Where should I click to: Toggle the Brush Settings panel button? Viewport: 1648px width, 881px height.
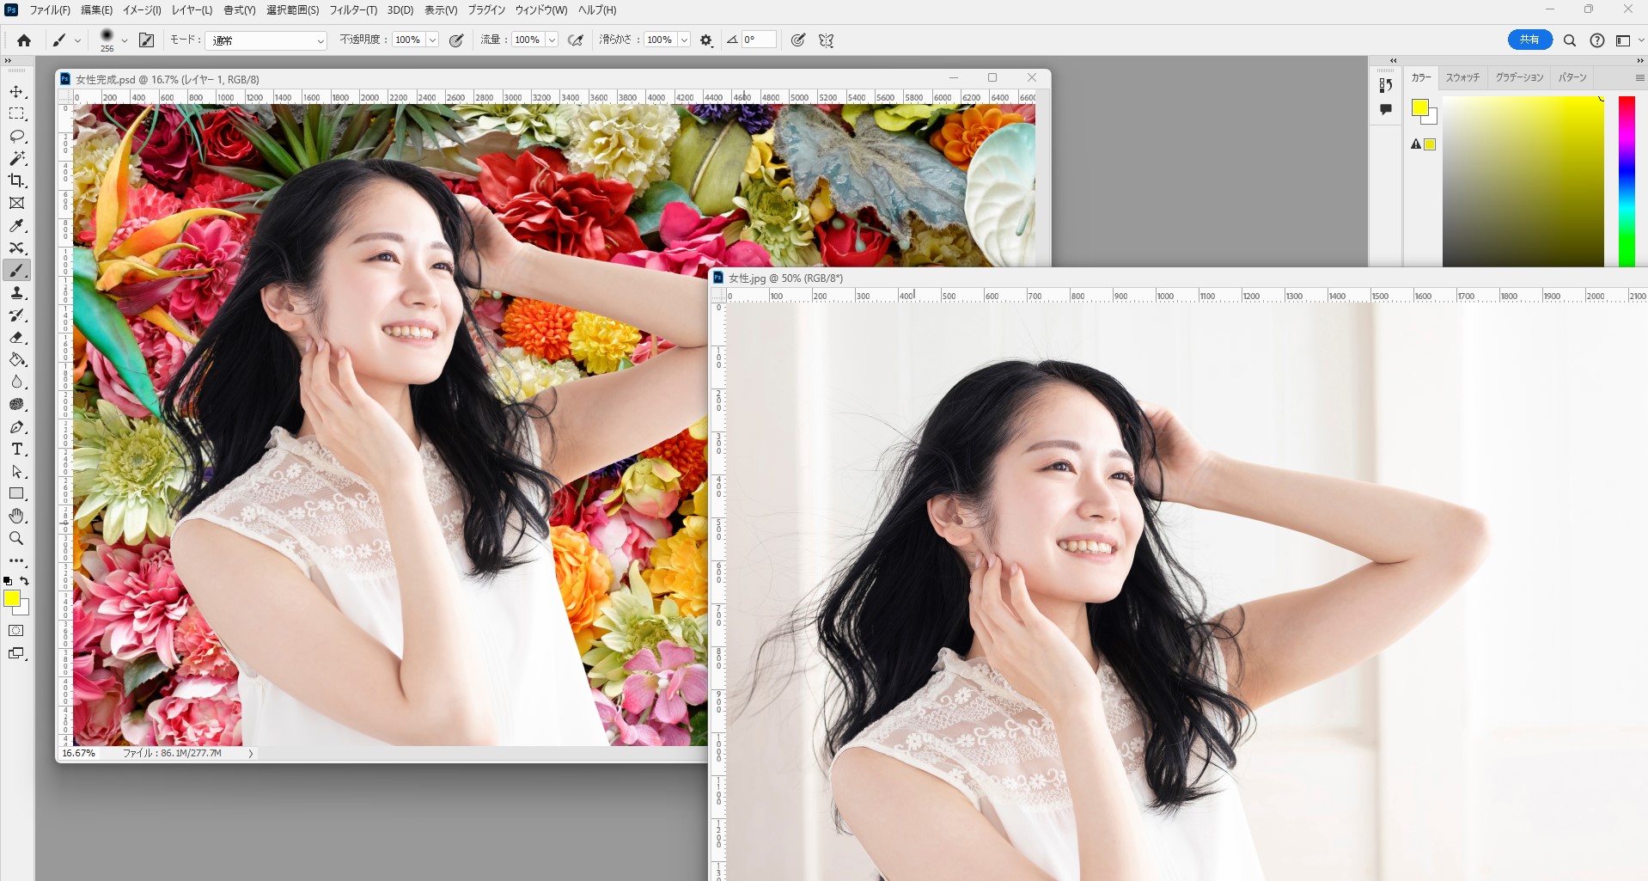tap(147, 40)
